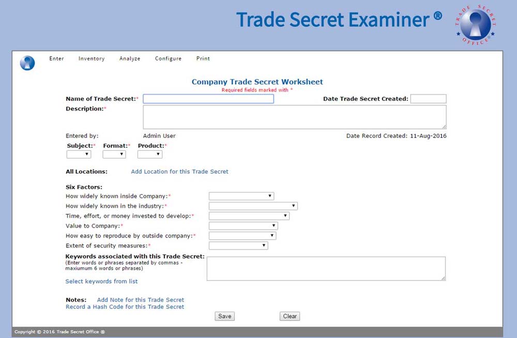The image size is (517, 338).
Task: Expand the Format dropdown
Action: (114, 154)
